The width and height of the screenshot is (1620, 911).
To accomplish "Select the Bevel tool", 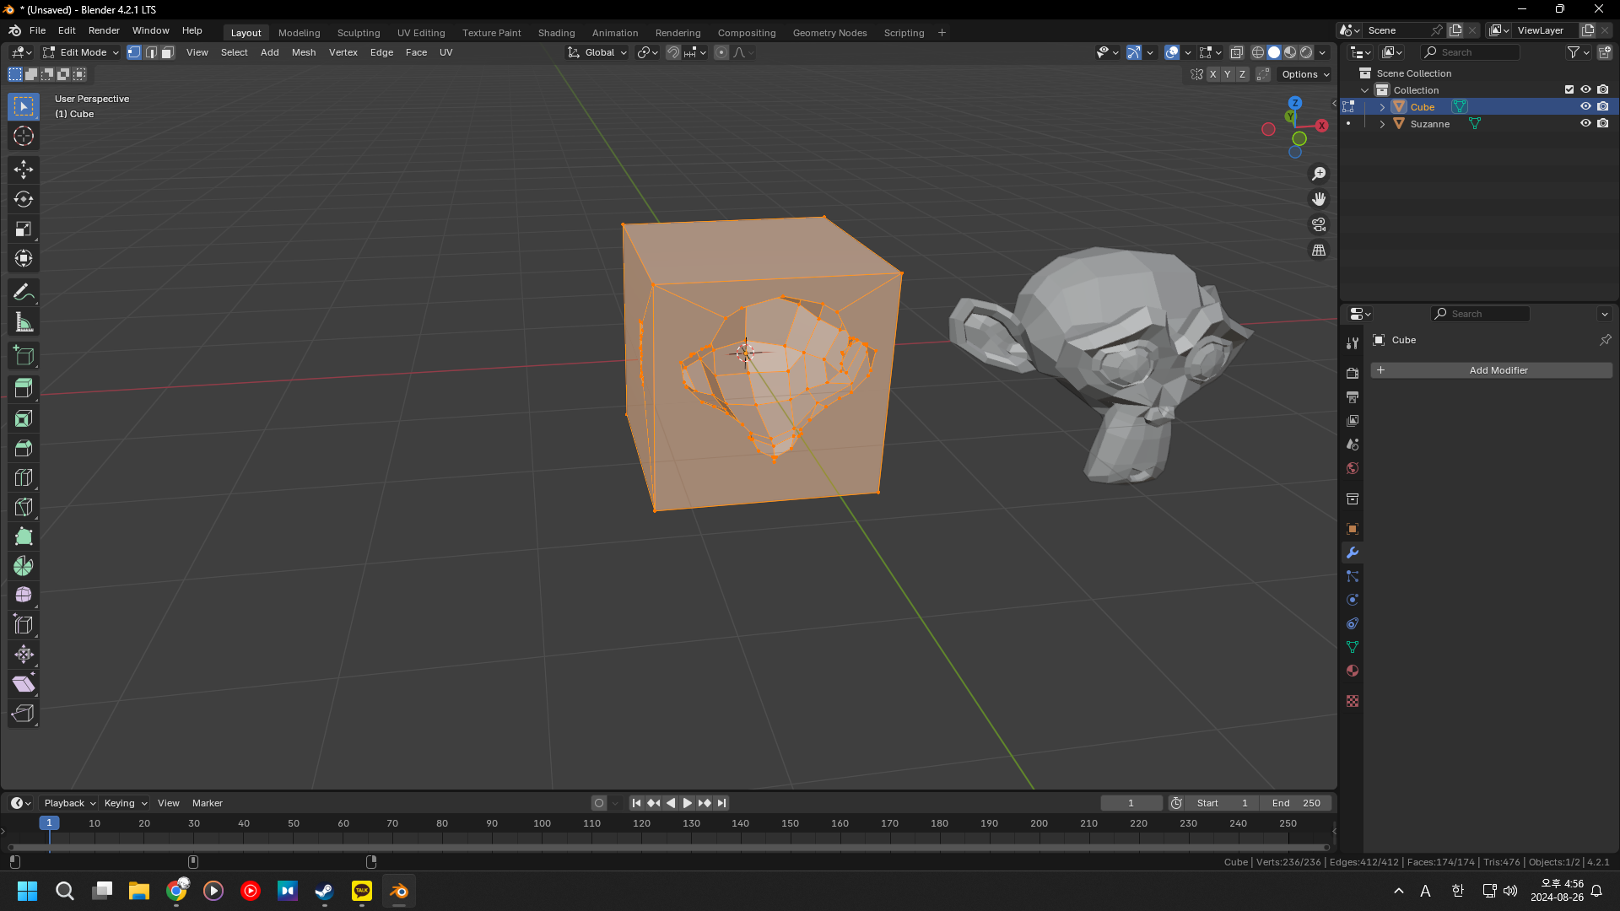I will (x=24, y=448).
